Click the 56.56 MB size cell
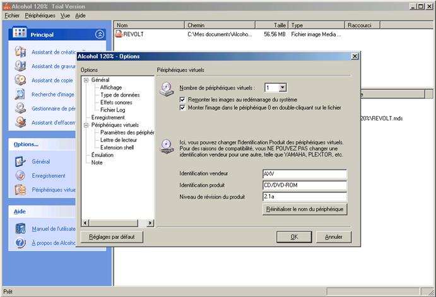This screenshot has height=297, width=436. (274, 34)
